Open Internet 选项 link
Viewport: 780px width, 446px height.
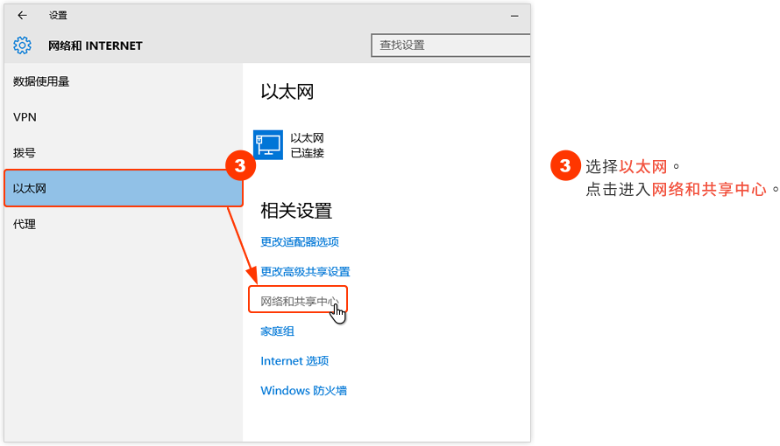294,360
